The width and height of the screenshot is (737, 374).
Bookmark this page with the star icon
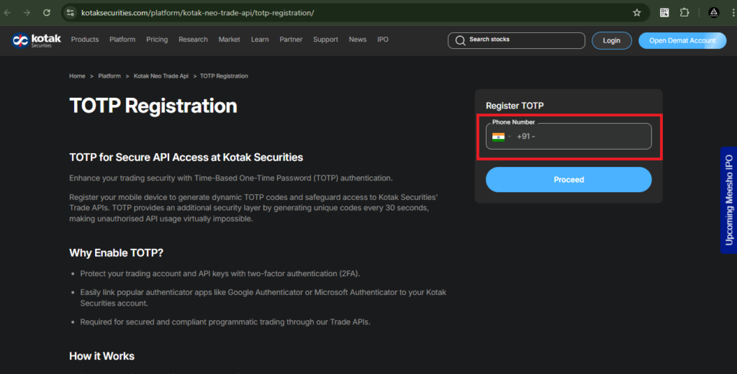pyautogui.click(x=636, y=13)
